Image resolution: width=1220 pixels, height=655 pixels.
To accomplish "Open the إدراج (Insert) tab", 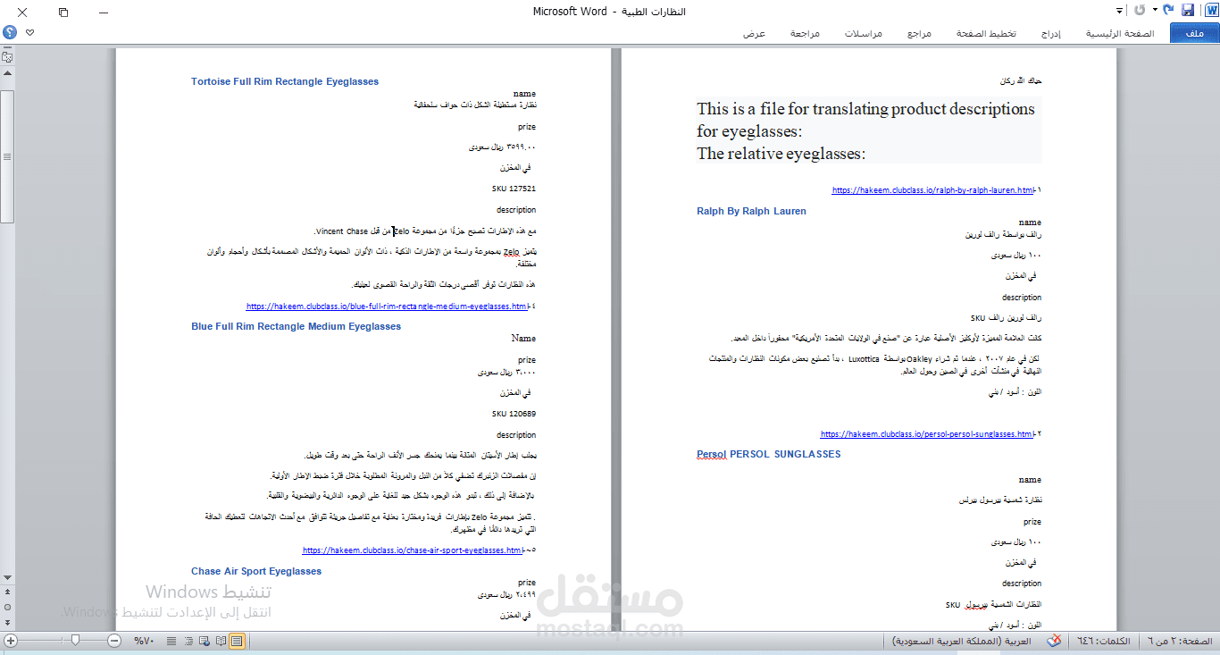I will coord(1051,33).
